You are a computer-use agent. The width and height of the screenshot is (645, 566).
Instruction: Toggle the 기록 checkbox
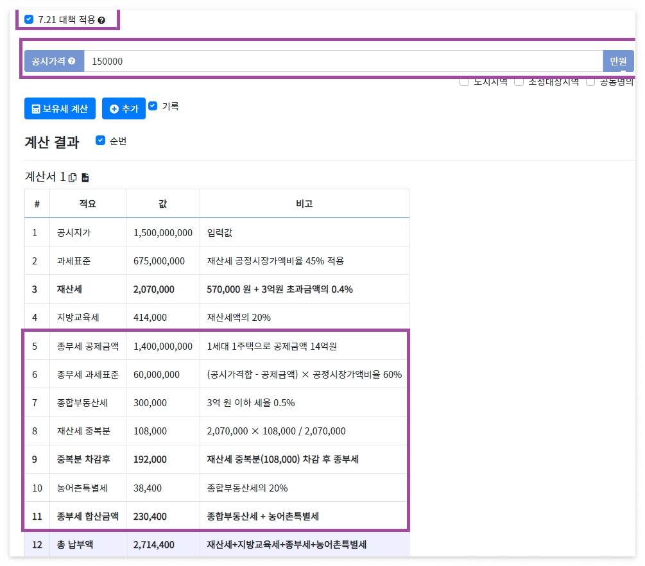153,106
